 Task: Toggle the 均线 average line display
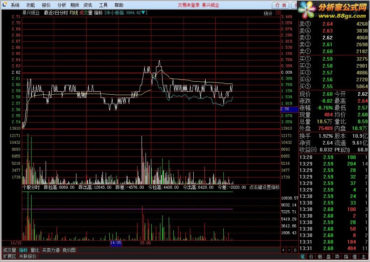[73, 13]
